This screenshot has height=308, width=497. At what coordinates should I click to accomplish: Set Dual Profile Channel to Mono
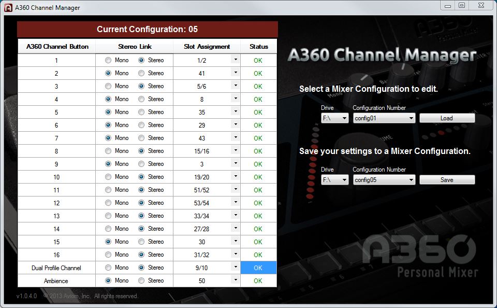pos(108,268)
